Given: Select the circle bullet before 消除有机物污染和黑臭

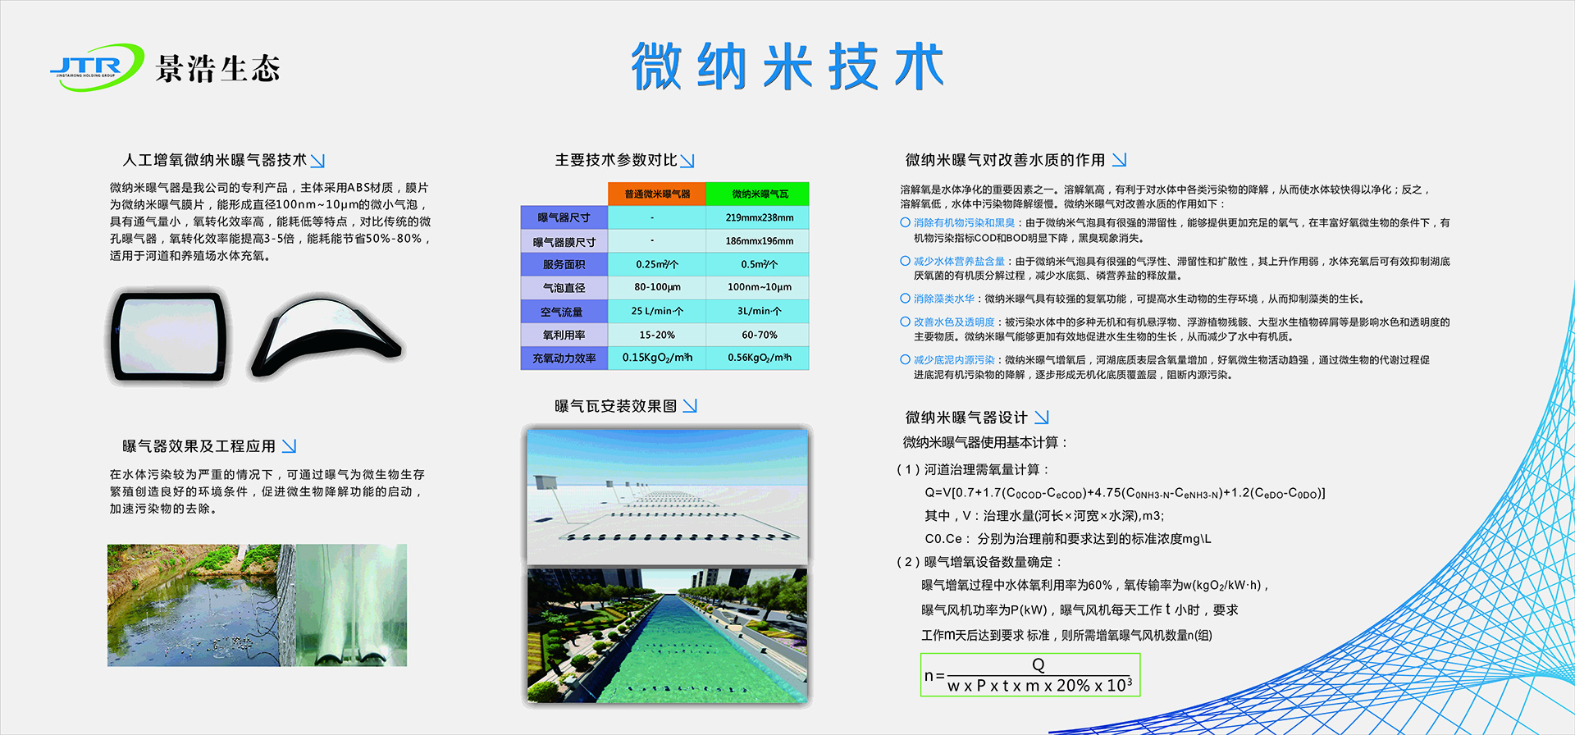Looking at the screenshot, I should (905, 222).
